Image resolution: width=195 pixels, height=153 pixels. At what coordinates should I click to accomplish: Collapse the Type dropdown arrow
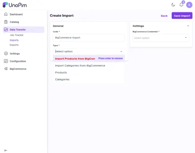click(121, 51)
